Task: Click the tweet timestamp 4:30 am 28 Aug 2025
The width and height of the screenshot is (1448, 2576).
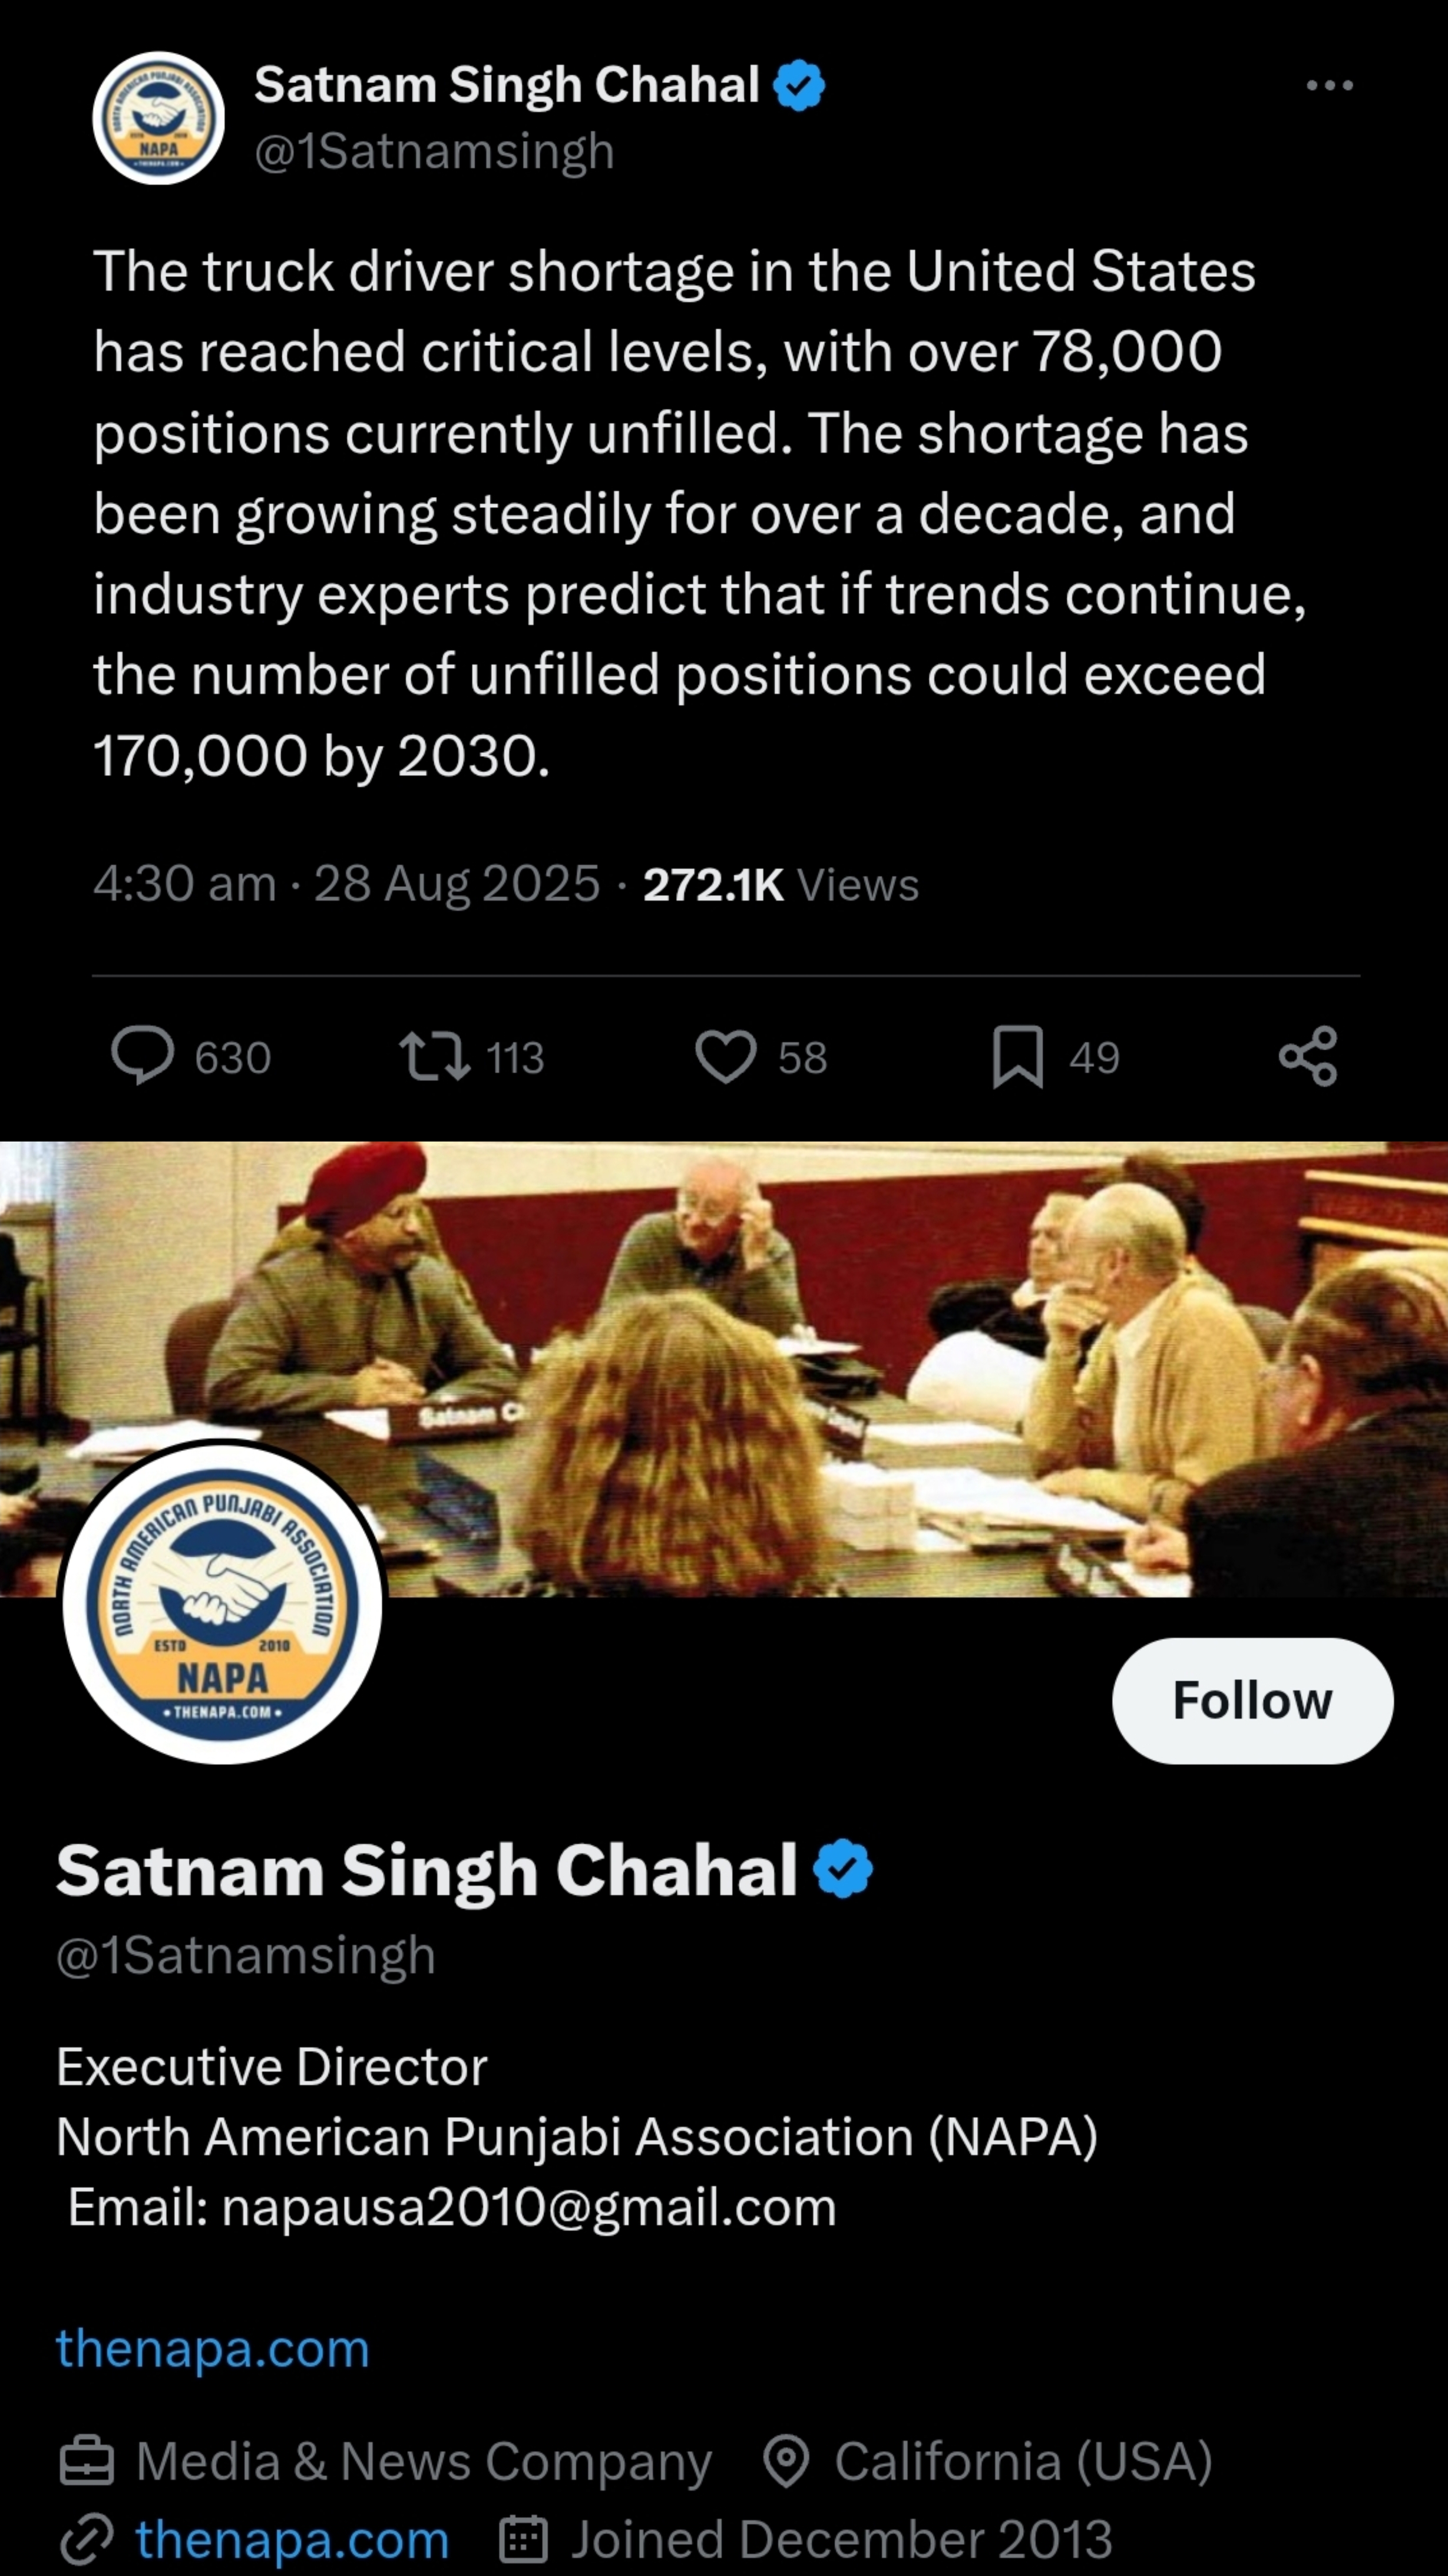Action: coord(346,884)
